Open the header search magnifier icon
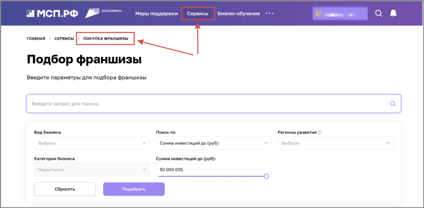Image resolution: width=424 pixels, height=208 pixels. (x=378, y=13)
